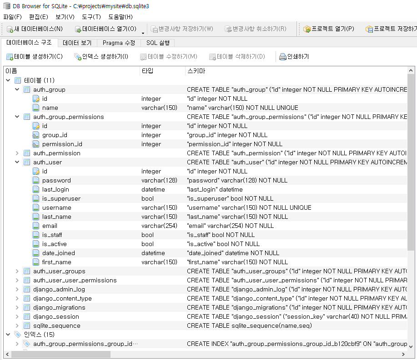
Task: Click the primary key icon of auth_user id
Action: point(36,172)
